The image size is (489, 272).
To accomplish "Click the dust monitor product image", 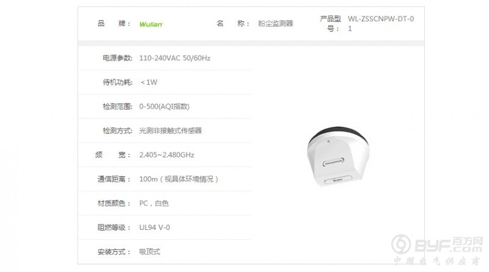I will point(338,157).
